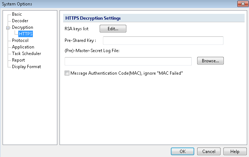Select Report in the tree

tap(18, 60)
